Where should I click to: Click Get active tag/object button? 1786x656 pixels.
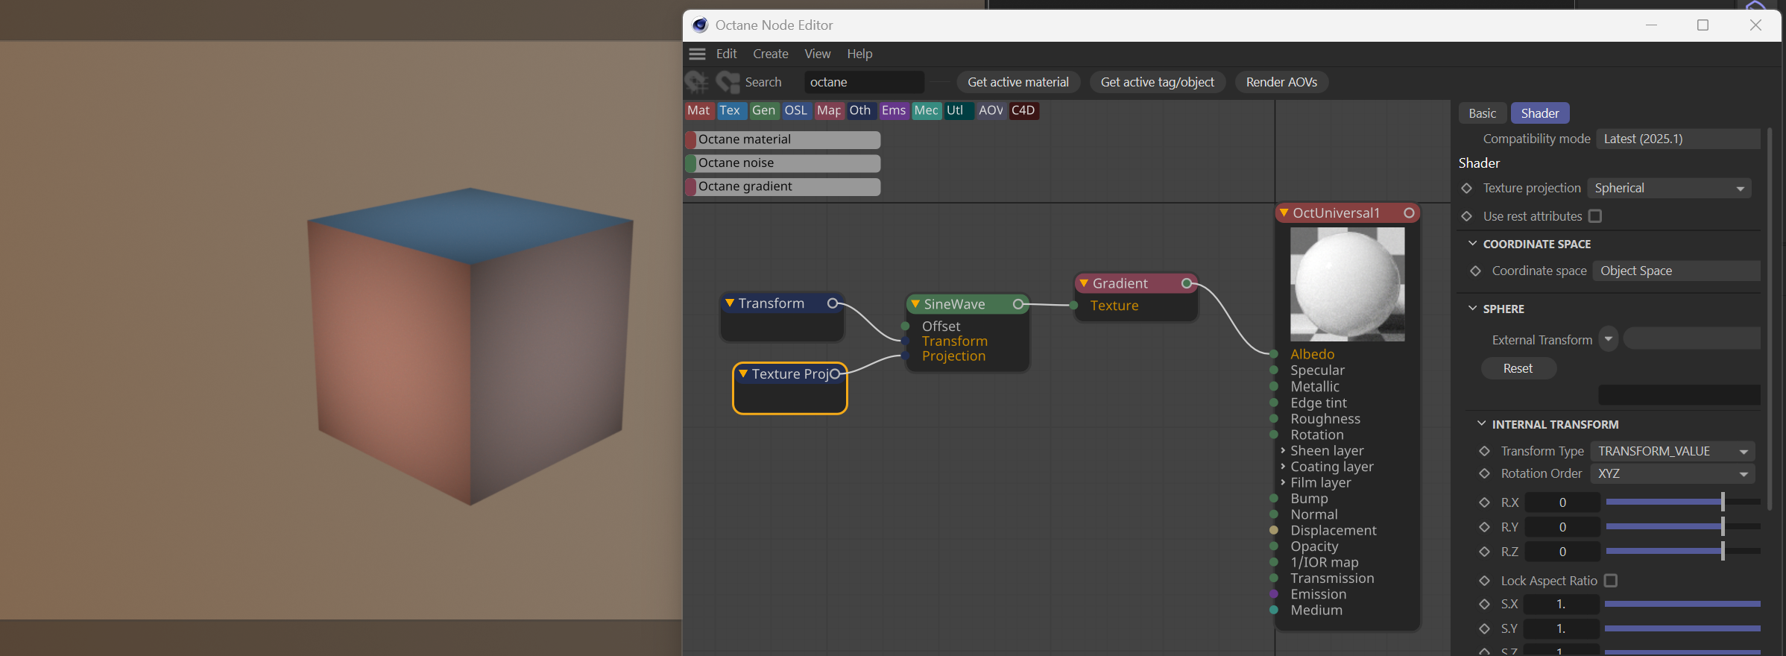(1157, 82)
